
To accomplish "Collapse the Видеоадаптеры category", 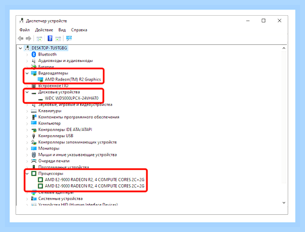I will point(27,73).
